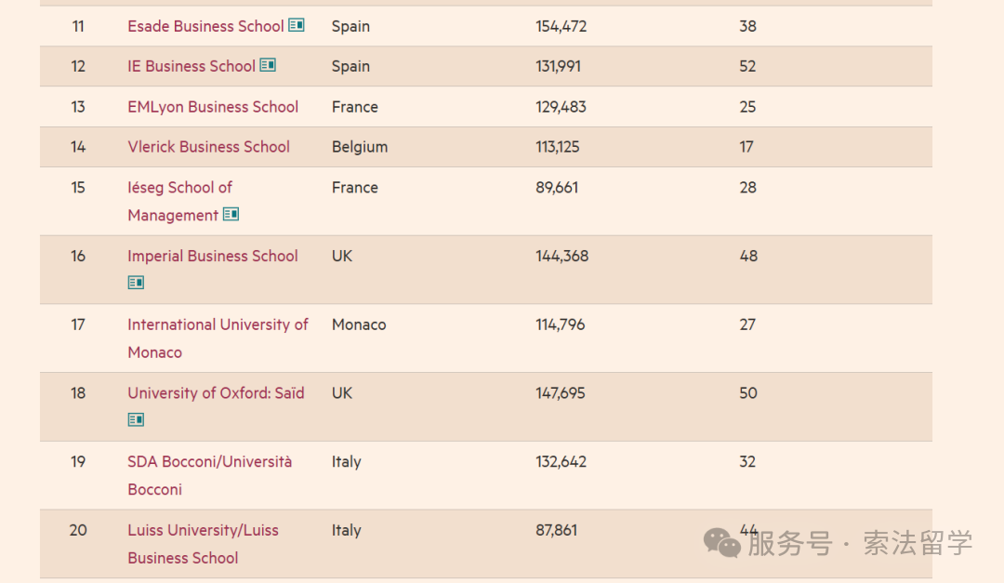The image size is (1004, 583).
Task: Follow the EMLyon Business School link
Action: (x=213, y=107)
